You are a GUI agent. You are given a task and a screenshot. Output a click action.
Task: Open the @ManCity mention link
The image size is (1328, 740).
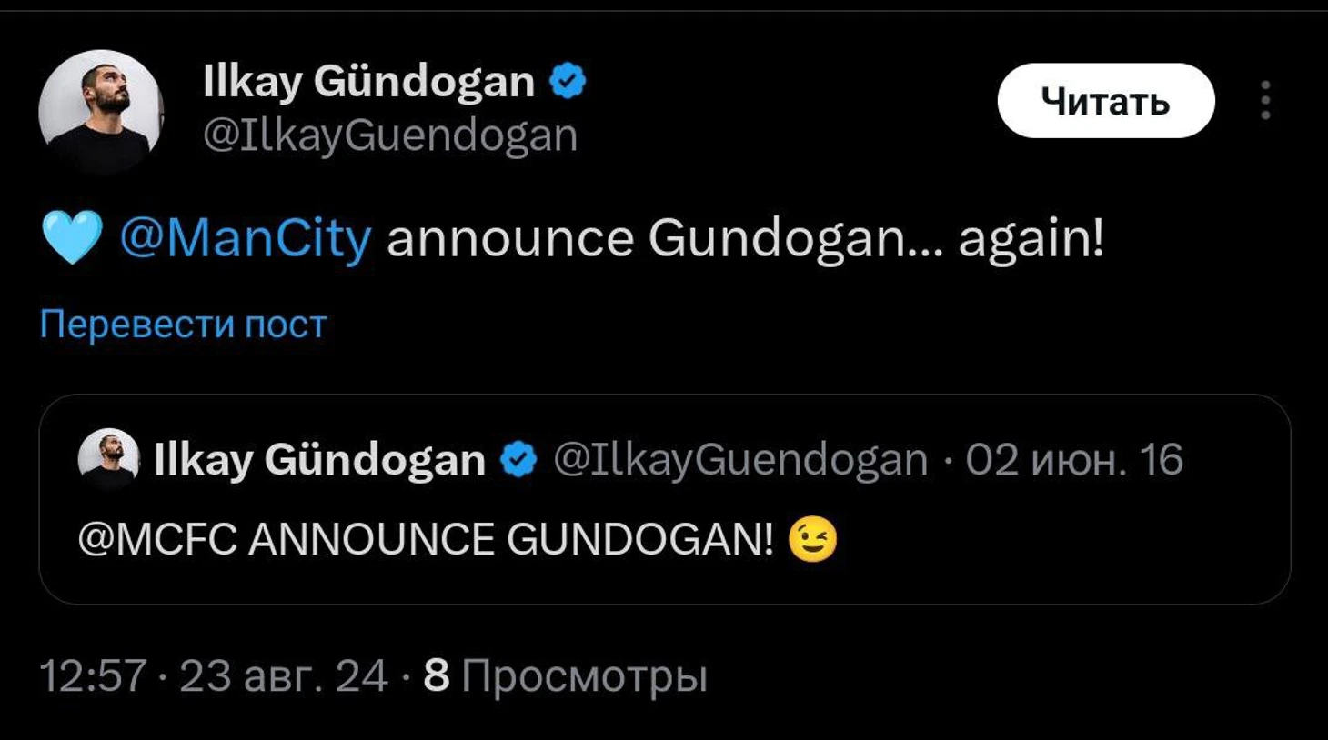click(246, 238)
